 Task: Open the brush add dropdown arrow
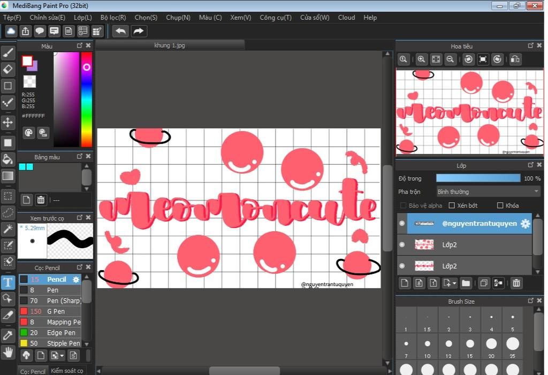(x=62, y=356)
